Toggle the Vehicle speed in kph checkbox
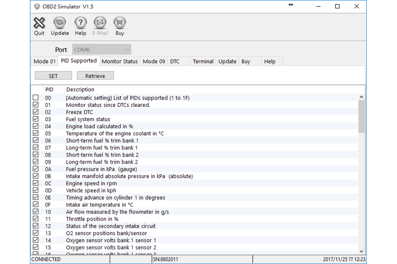Viewport: 397px width, 264px height. tap(36, 191)
